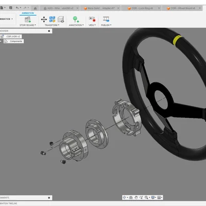Open the Storyboard dropdown menu
This screenshot has width=206, height=206.
pyautogui.click(x=28, y=25)
